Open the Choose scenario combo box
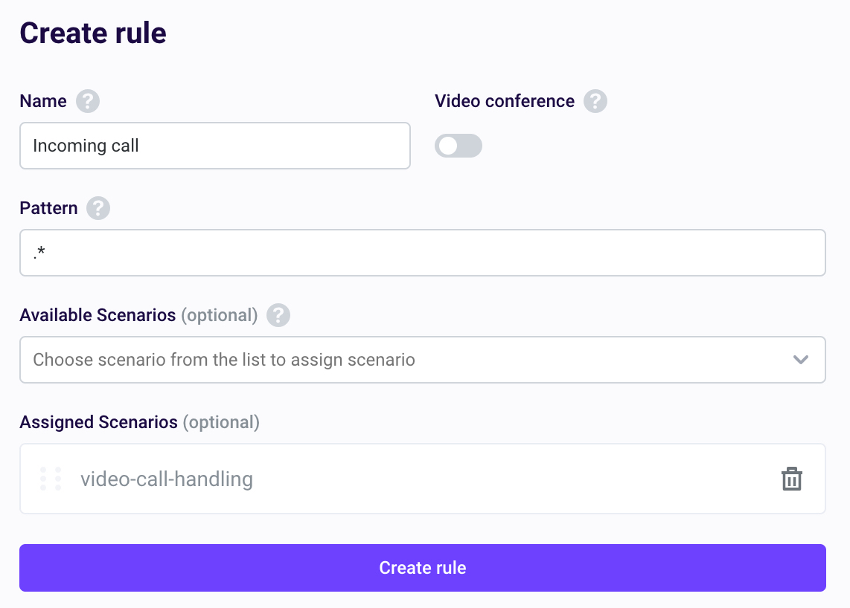850x608 pixels. pyautogui.click(x=422, y=360)
